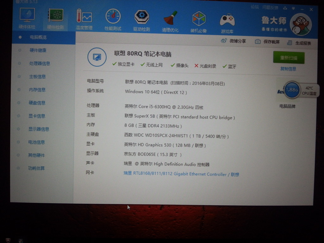Click the 瑞昱 High Definition Audio sound card value
This screenshot has width=324, height=243.
166,164
